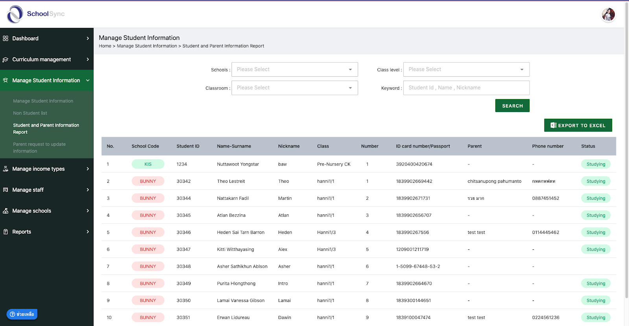This screenshot has width=629, height=326.
Task: Expand the Dashboard menu chevron
Action: click(x=88, y=39)
